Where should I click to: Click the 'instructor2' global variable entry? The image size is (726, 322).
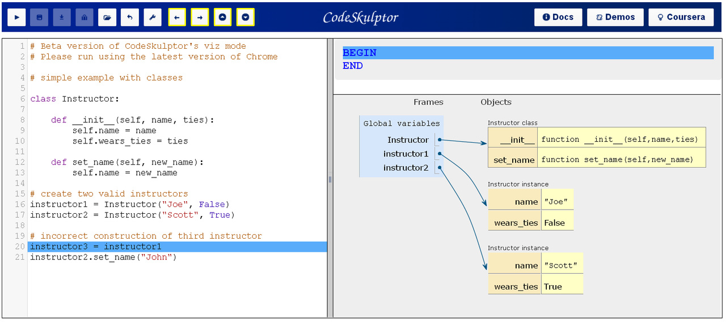(406, 167)
